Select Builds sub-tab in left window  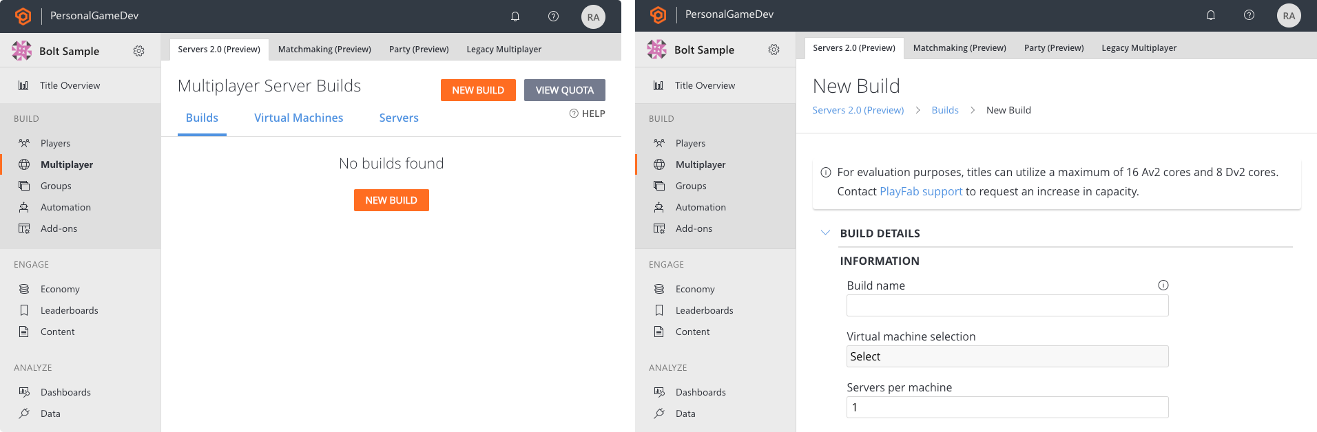coord(202,118)
